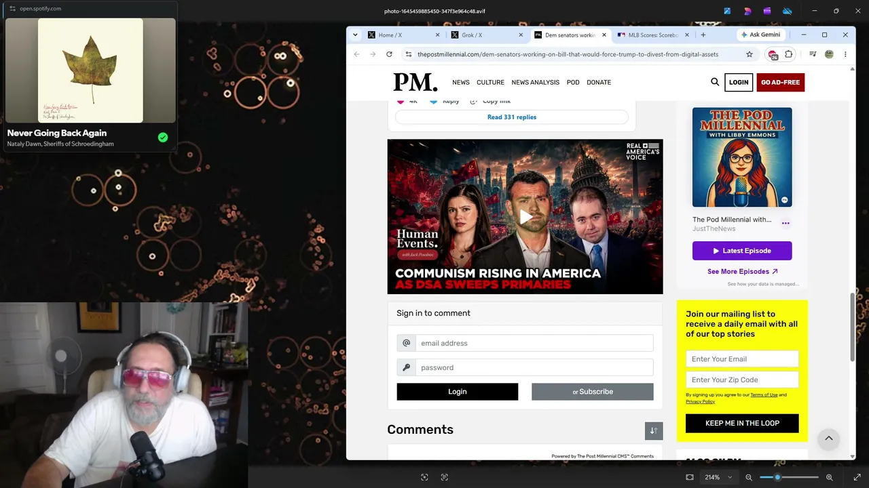View site information icon in address bar

click(408, 54)
